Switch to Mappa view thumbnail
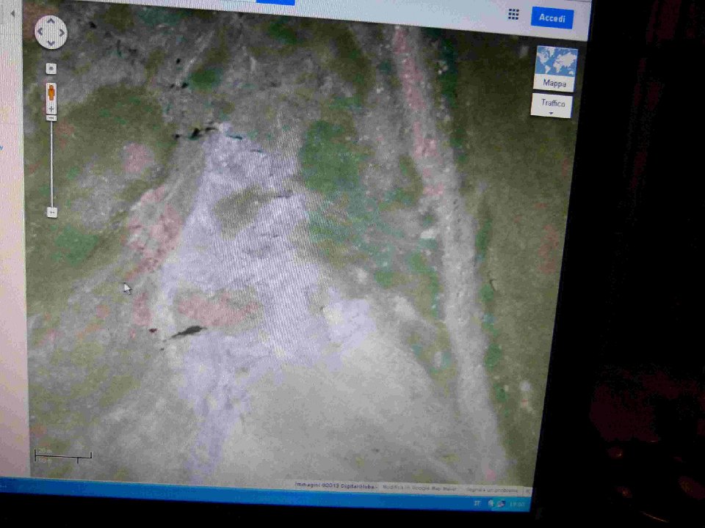This screenshot has width=705, height=528. 556,69
